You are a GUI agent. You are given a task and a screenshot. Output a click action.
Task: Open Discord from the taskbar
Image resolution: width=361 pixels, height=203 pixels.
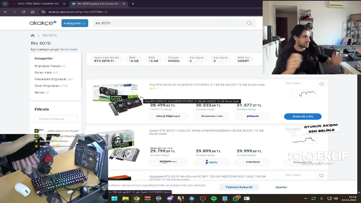(170, 198)
